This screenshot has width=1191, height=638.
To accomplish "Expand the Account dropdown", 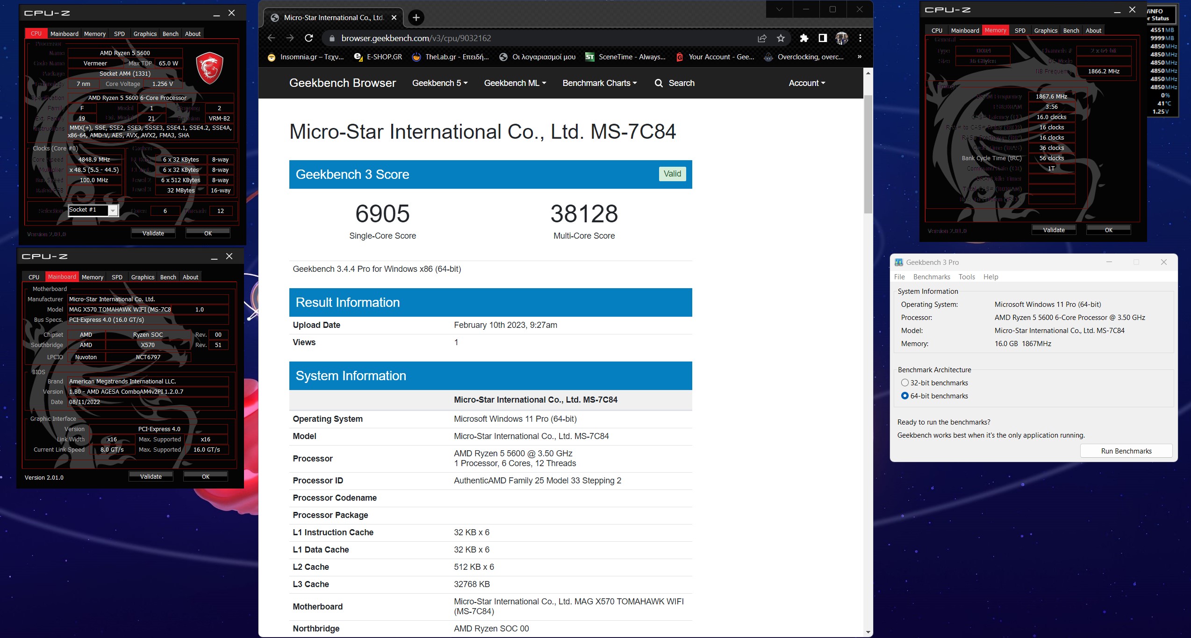I will [x=807, y=83].
